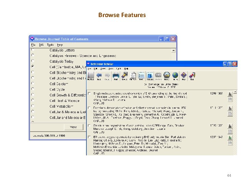Select the Cell Host & Microbe radio button
Screen dimensions: 246x184
33,100
